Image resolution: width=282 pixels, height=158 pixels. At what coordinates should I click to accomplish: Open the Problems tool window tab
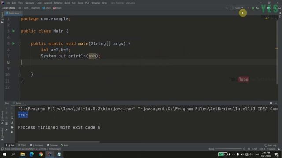point(37,145)
